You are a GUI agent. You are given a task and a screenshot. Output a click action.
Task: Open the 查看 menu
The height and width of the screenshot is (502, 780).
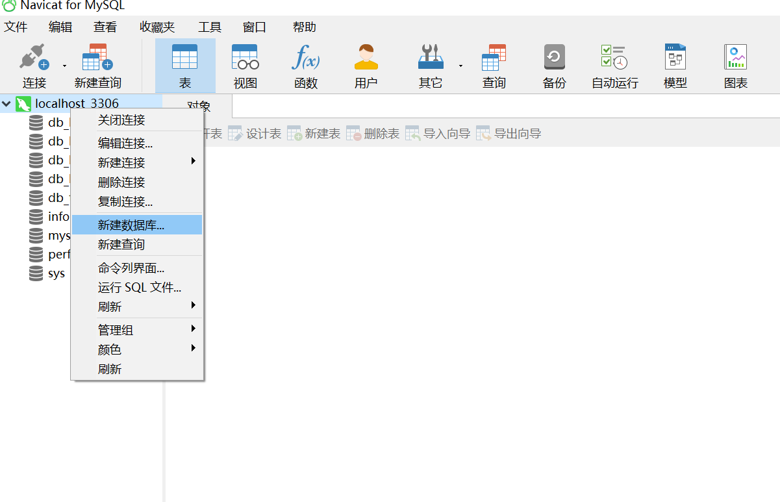105,27
